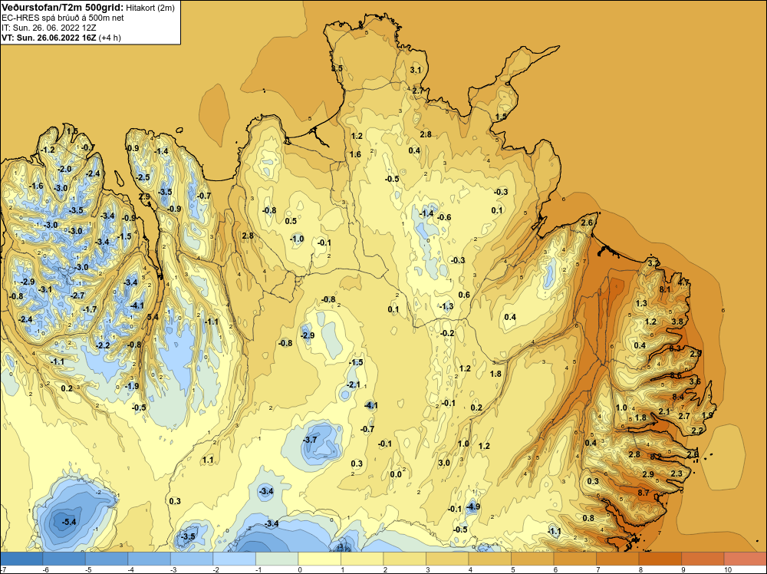Click the '0.6' temperature value
The width and height of the screenshot is (767, 574).
pos(464,295)
